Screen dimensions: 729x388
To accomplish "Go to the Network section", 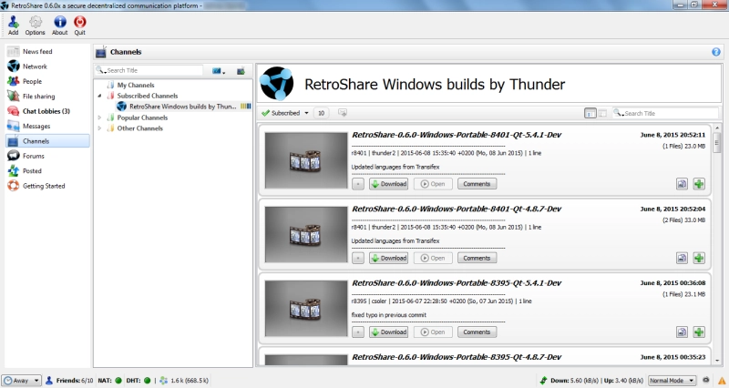I will (x=47, y=66).
